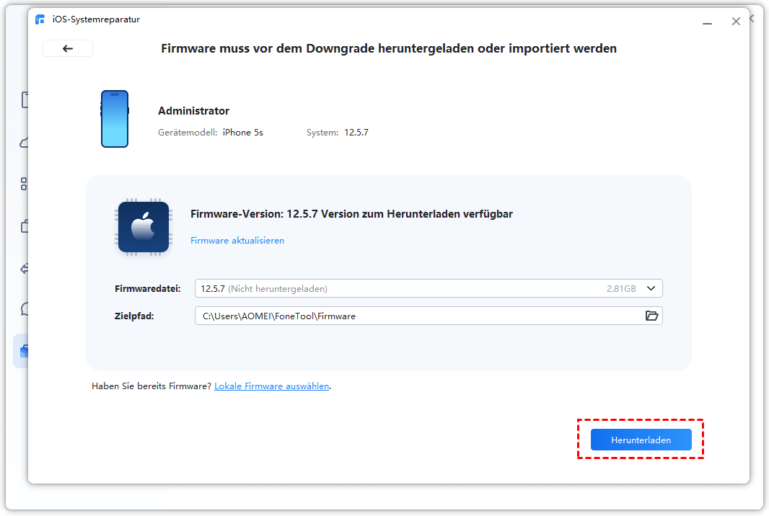This screenshot has width=769, height=516.
Task: Go back using the arrow button
Action: [x=68, y=48]
